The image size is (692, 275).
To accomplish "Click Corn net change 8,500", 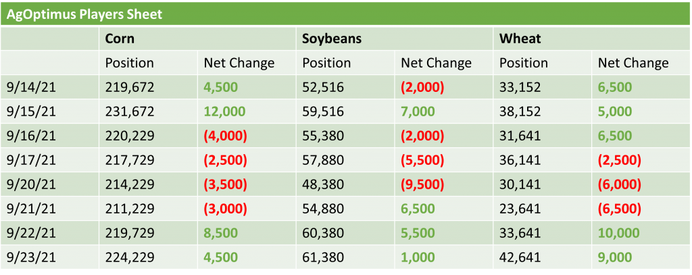I will coord(220,232).
